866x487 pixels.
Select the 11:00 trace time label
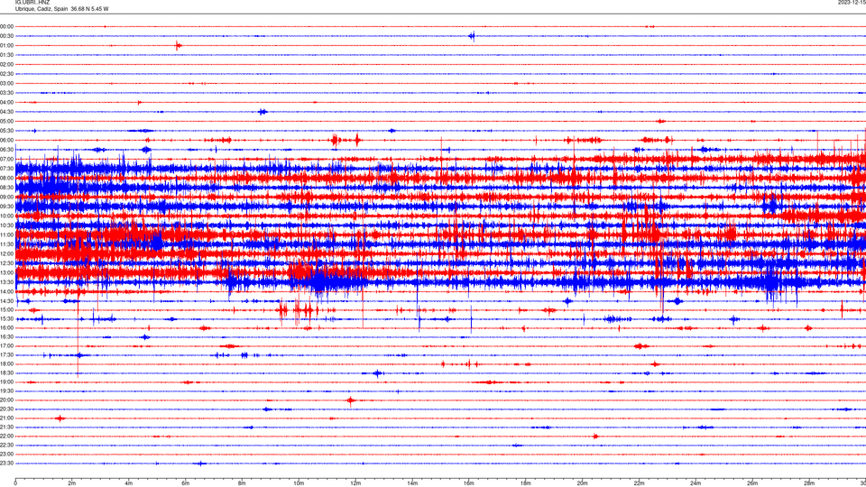click(x=6, y=235)
